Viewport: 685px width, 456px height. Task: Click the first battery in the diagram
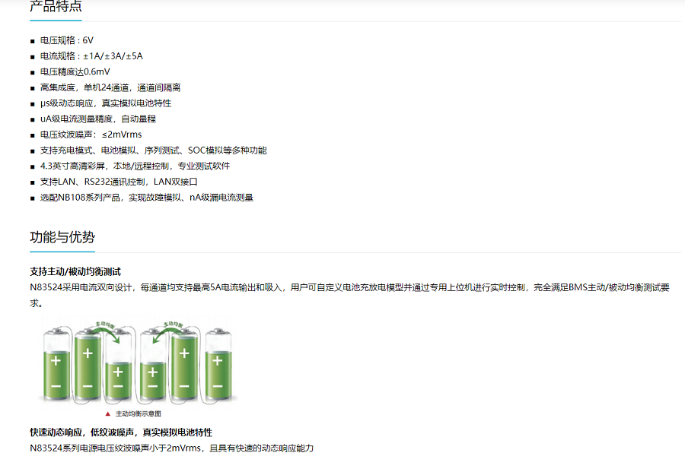[56, 362]
